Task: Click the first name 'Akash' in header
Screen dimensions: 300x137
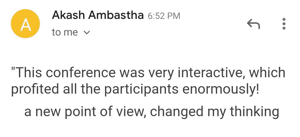Action: 68,15
